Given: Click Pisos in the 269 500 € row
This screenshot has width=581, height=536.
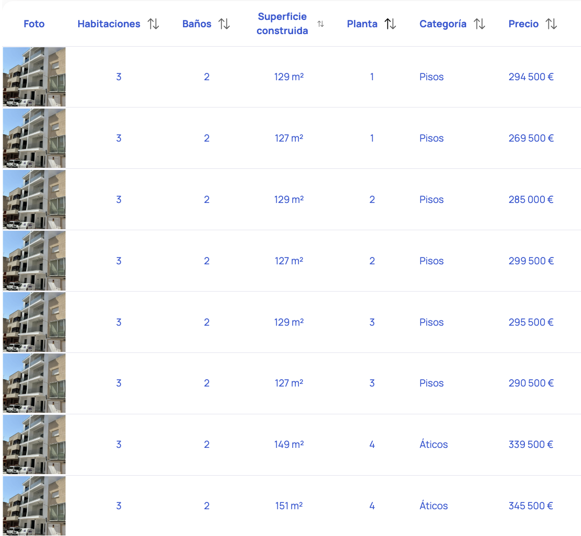Looking at the screenshot, I should point(432,138).
